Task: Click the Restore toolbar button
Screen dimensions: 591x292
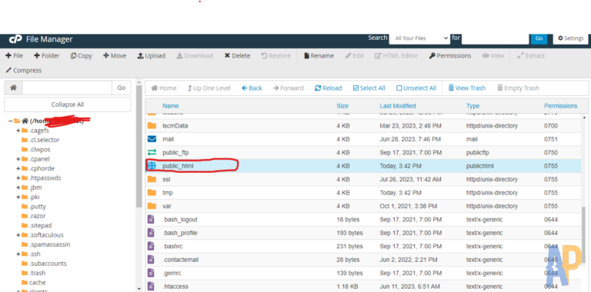Action: 276,55
